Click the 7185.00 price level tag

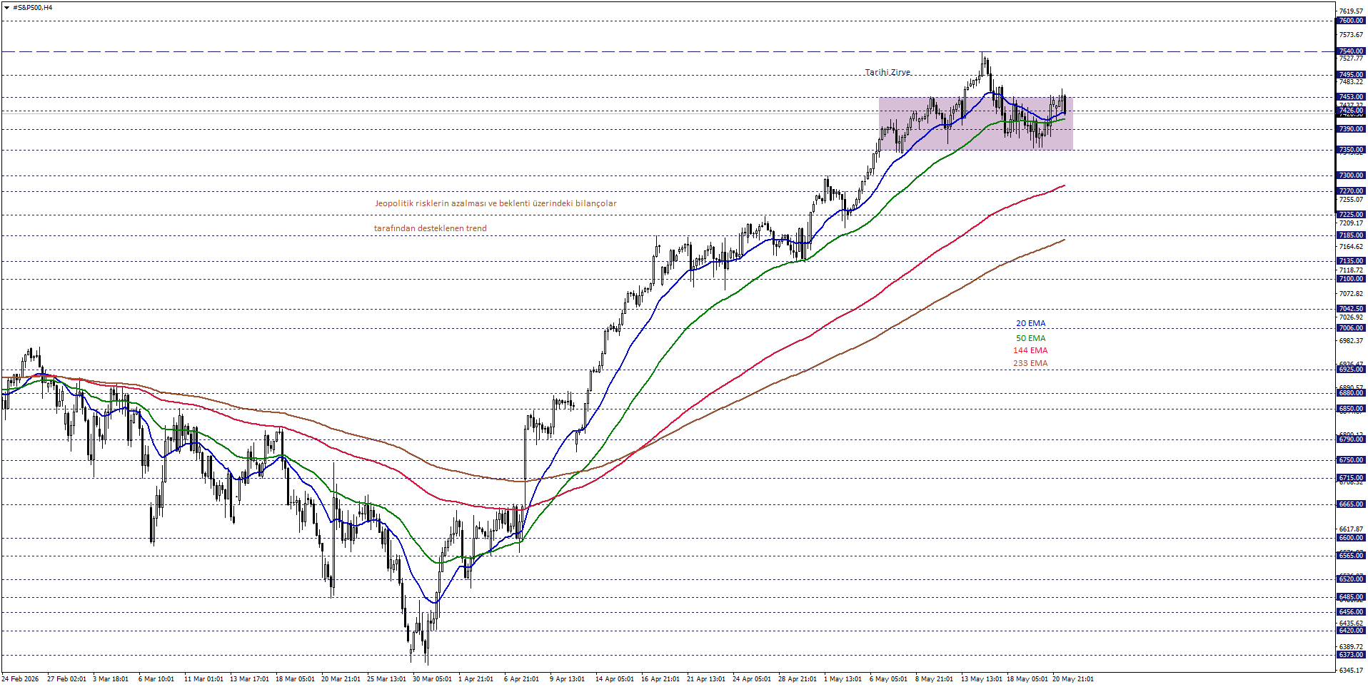1351,235
